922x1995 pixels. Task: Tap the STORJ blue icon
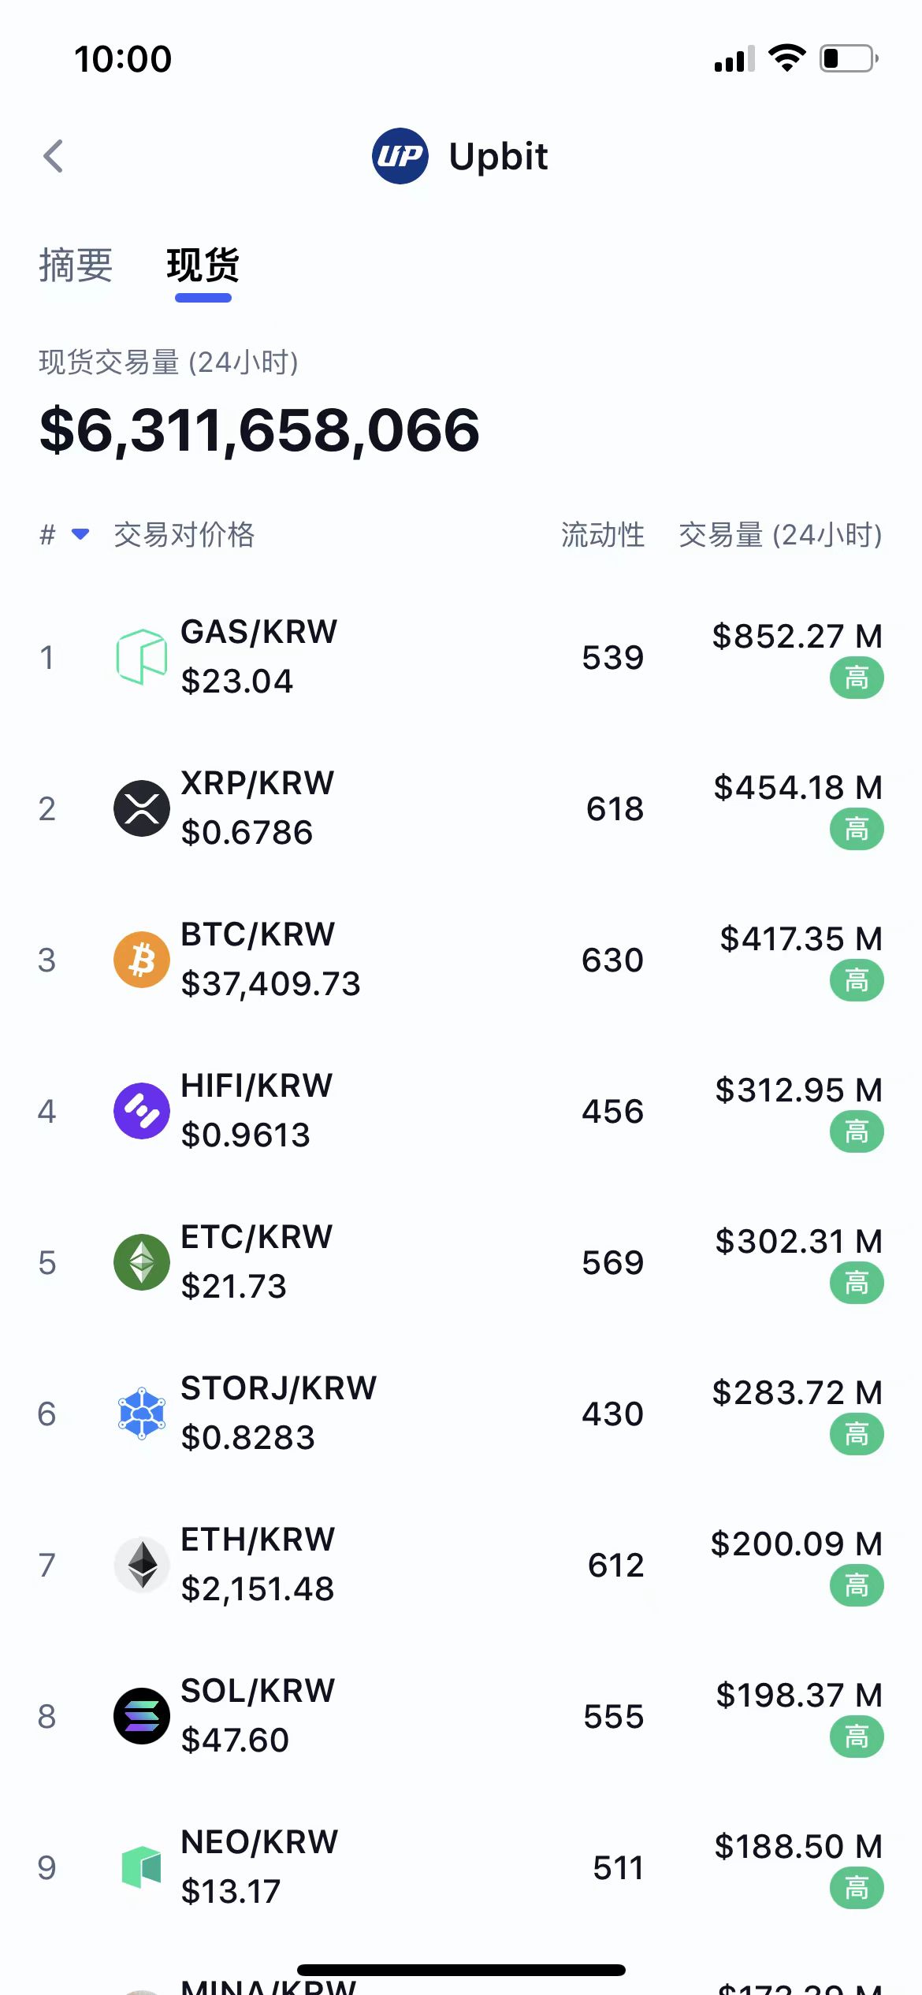tap(142, 1414)
